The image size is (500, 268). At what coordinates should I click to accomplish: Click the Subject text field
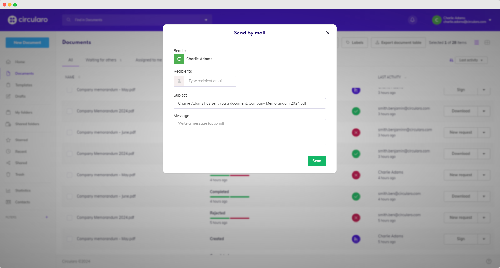(x=249, y=103)
